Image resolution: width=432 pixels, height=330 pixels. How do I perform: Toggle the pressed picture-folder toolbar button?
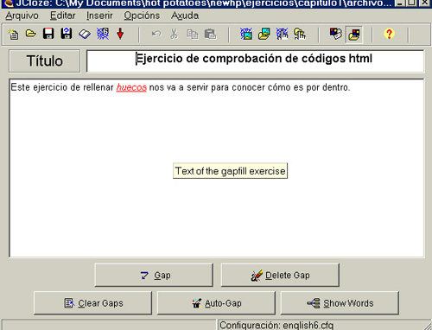354,35
